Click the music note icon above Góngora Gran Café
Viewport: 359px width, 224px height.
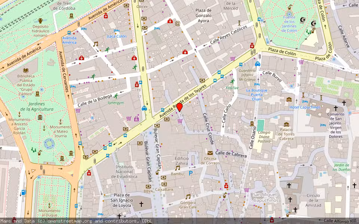click(x=188, y=197)
